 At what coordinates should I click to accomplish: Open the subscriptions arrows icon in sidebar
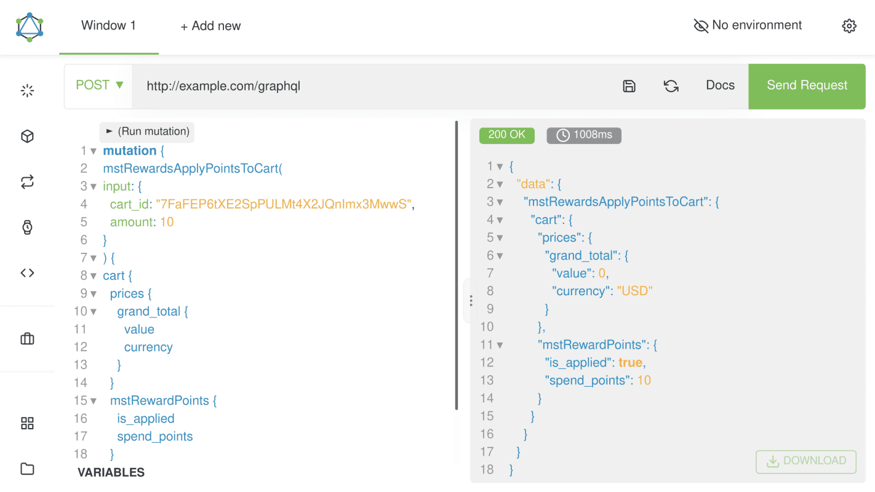pyautogui.click(x=27, y=181)
